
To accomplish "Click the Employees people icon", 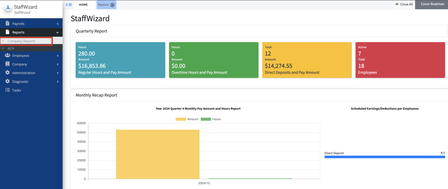I will click(7, 55).
